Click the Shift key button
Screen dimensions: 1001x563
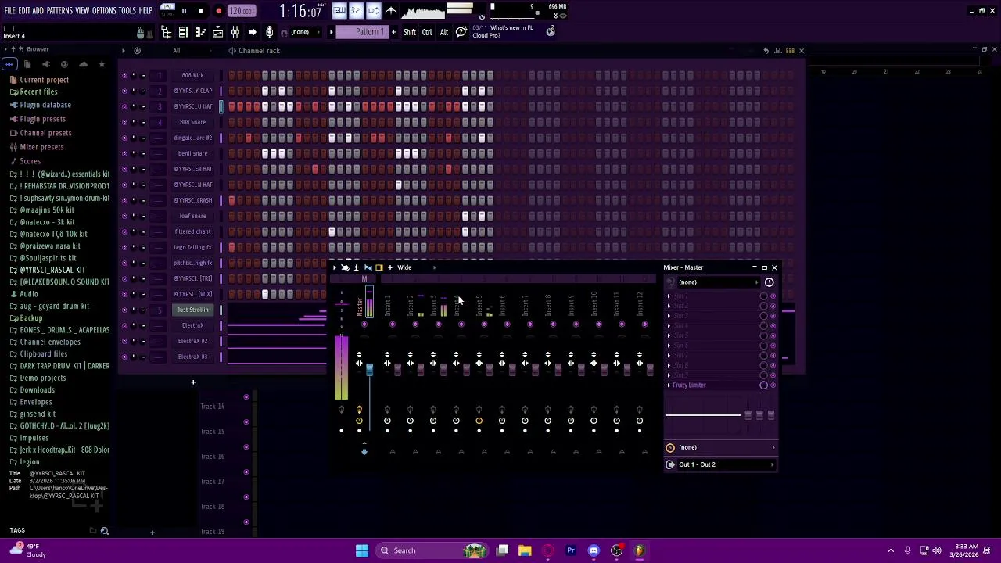pos(410,32)
